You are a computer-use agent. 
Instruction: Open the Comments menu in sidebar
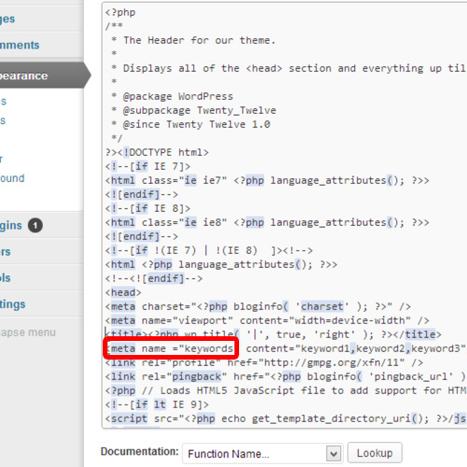click(20, 45)
